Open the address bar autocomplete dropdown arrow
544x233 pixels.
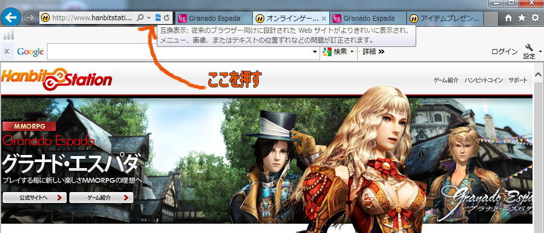click(149, 17)
